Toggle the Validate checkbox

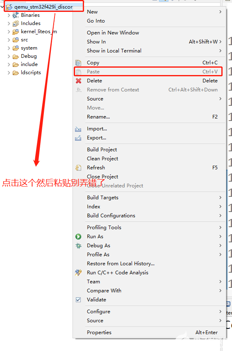coord(78,299)
